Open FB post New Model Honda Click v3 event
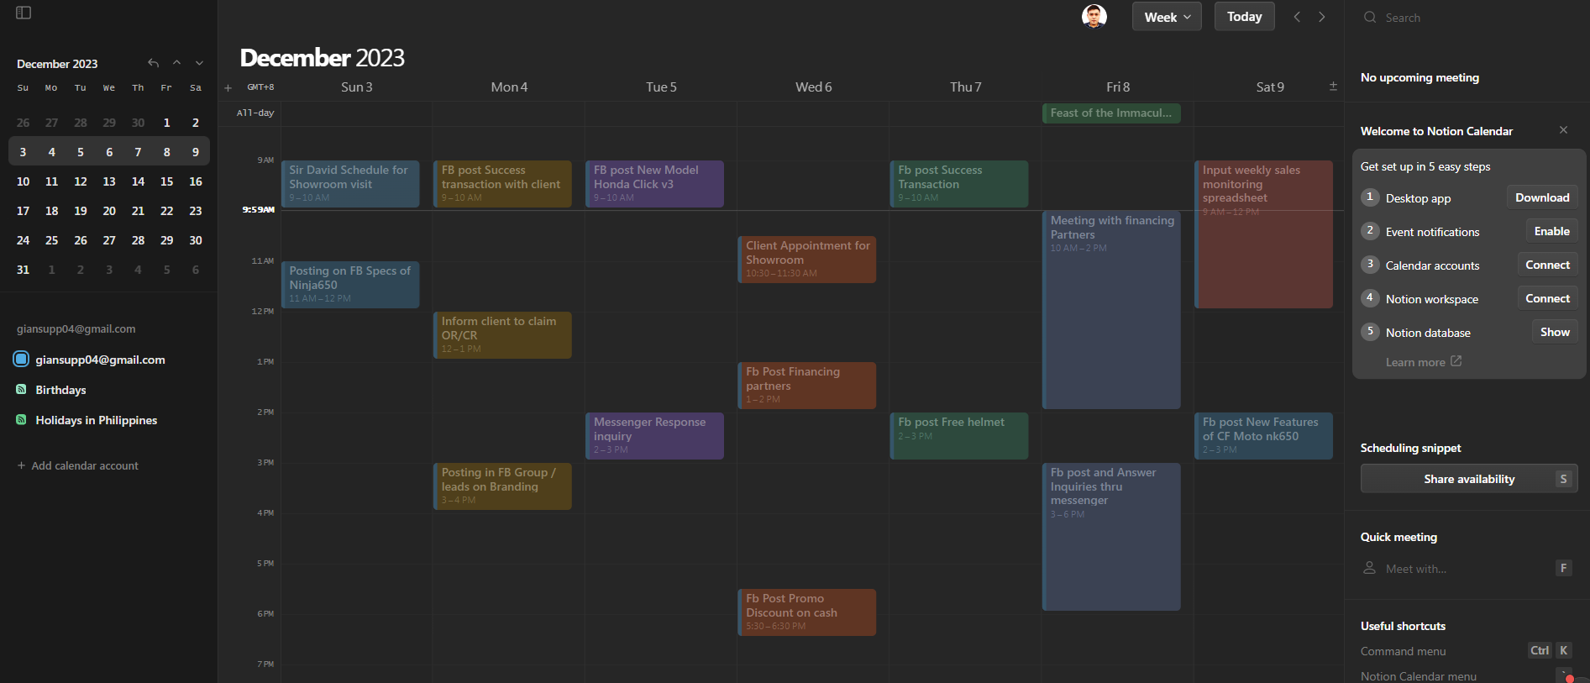Image resolution: width=1590 pixels, height=683 pixels. pyautogui.click(x=654, y=184)
